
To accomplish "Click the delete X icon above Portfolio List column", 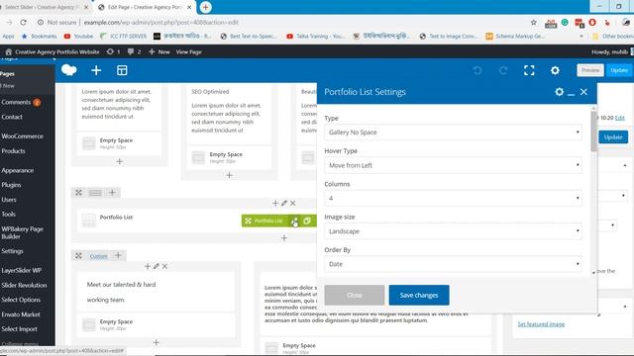I will (x=293, y=203).
